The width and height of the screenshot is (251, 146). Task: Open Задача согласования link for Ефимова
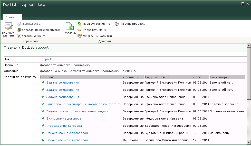pos(63,97)
